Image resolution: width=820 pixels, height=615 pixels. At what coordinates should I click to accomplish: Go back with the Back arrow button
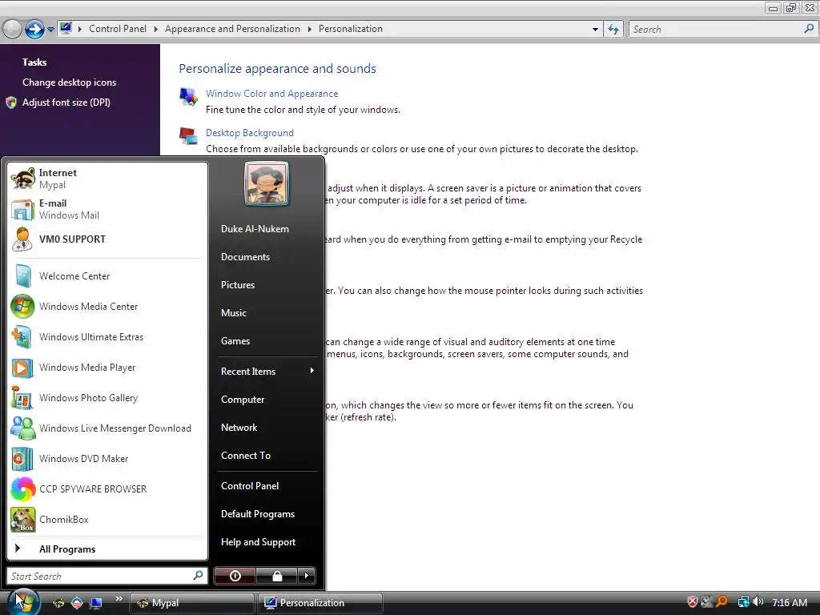click(12, 30)
